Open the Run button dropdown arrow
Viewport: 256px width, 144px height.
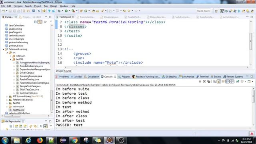(x=69, y=11)
